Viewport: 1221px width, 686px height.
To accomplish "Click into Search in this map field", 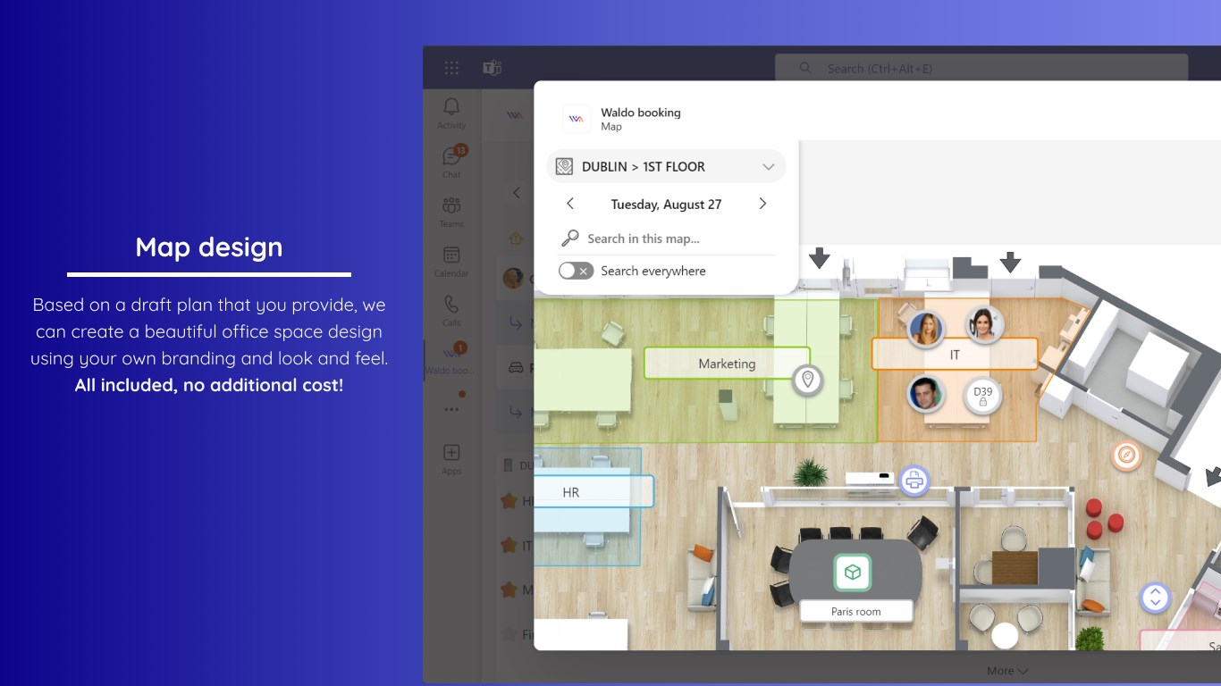I will [666, 238].
